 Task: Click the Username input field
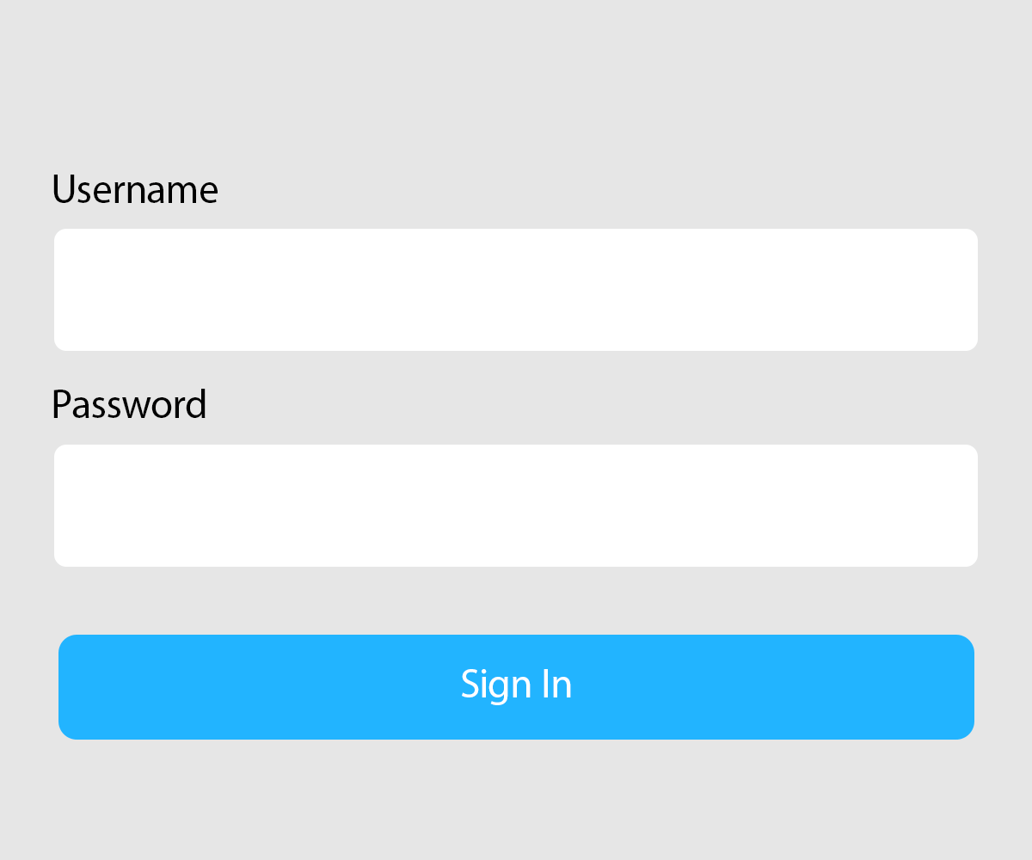[516, 290]
